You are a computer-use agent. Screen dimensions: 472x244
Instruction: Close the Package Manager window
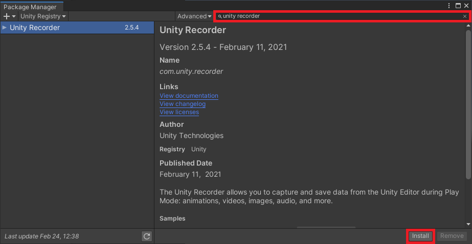click(466, 6)
